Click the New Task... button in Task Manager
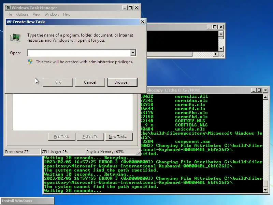Screen dimensions: 273x205 [x=119, y=137]
